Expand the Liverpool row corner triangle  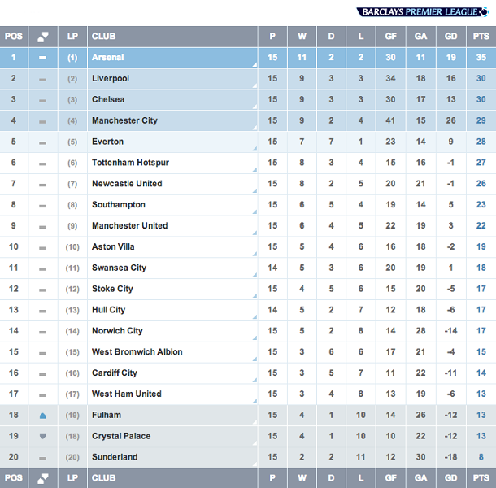coord(255,85)
